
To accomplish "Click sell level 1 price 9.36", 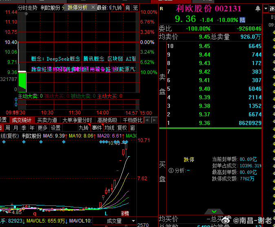I will click(x=205, y=123).
